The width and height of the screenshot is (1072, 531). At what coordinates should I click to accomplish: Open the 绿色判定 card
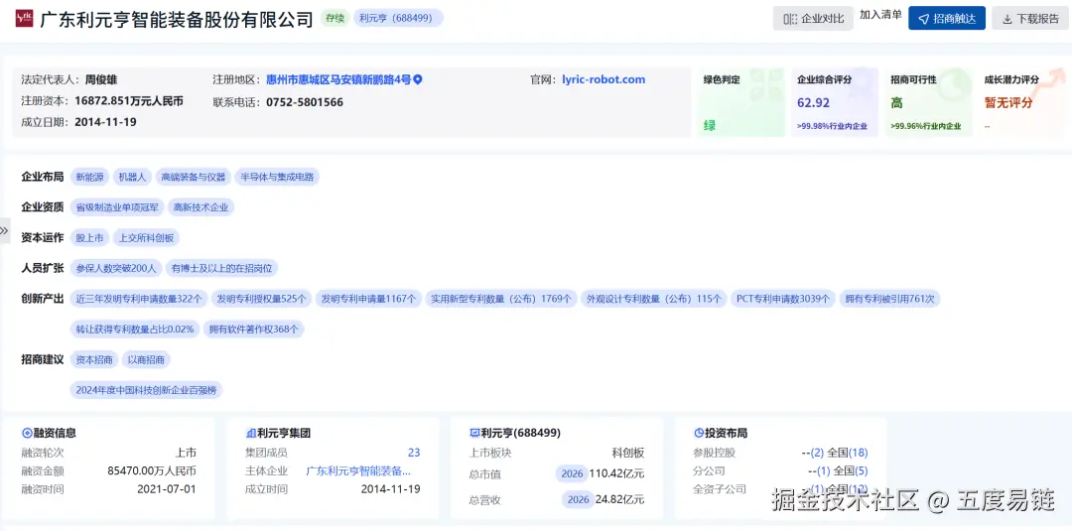(741, 102)
